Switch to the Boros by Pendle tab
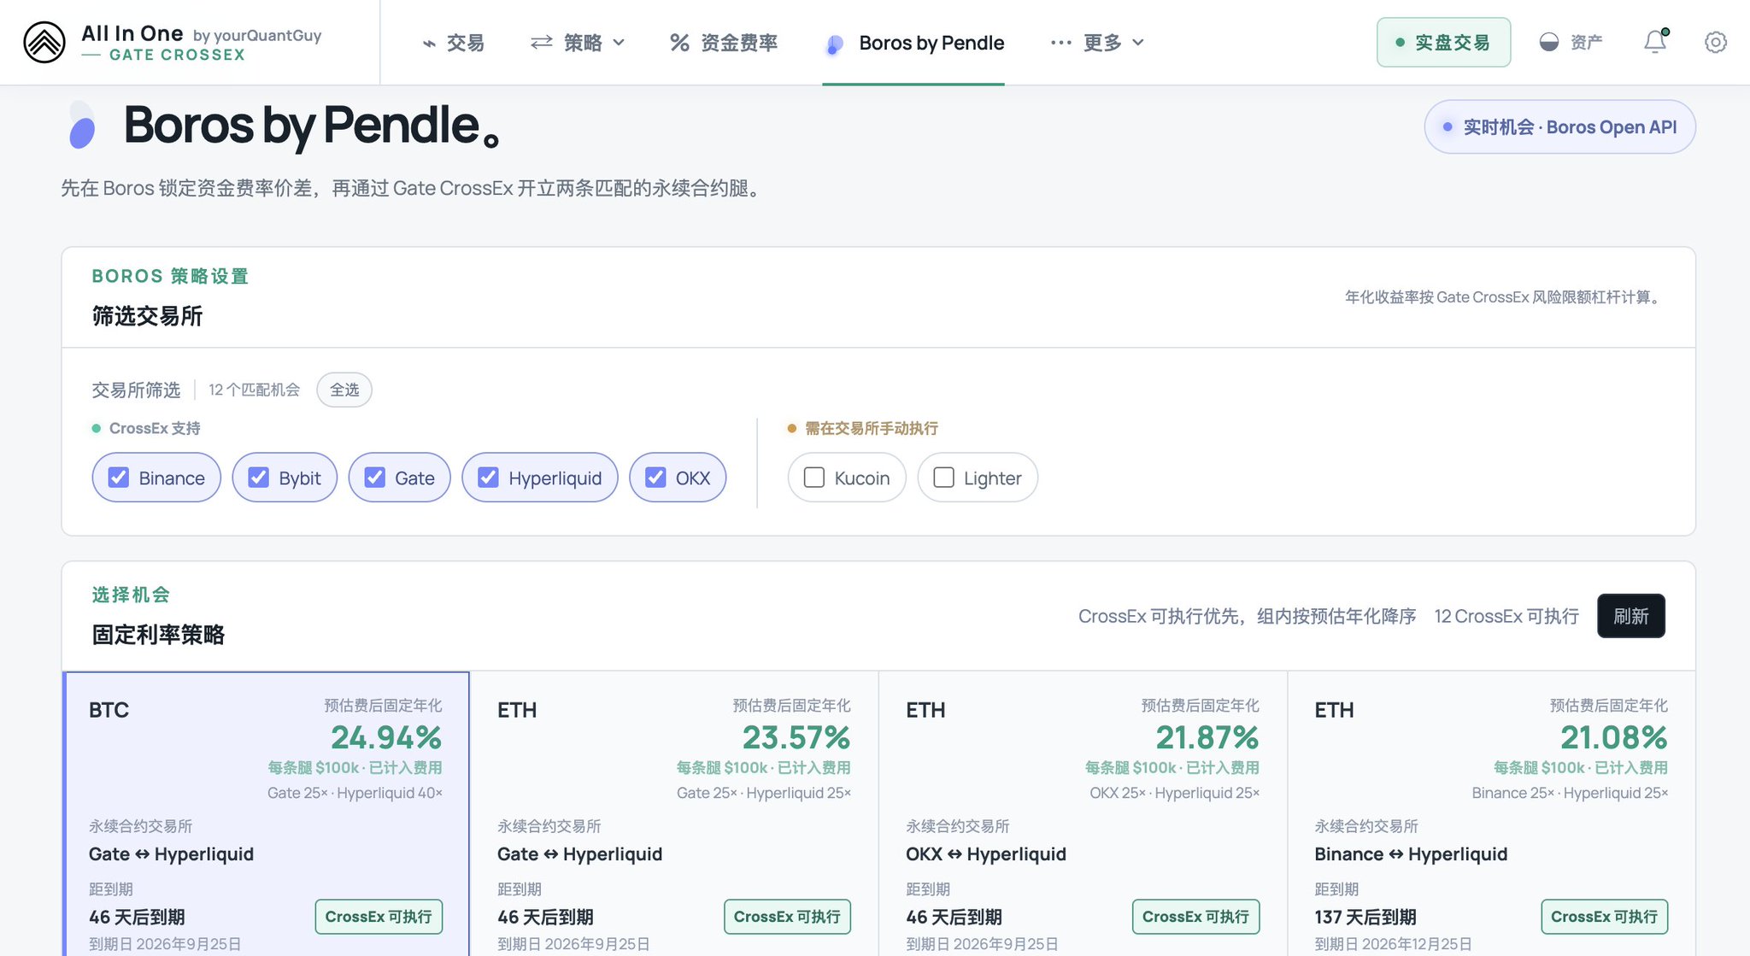 pos(913,43)
